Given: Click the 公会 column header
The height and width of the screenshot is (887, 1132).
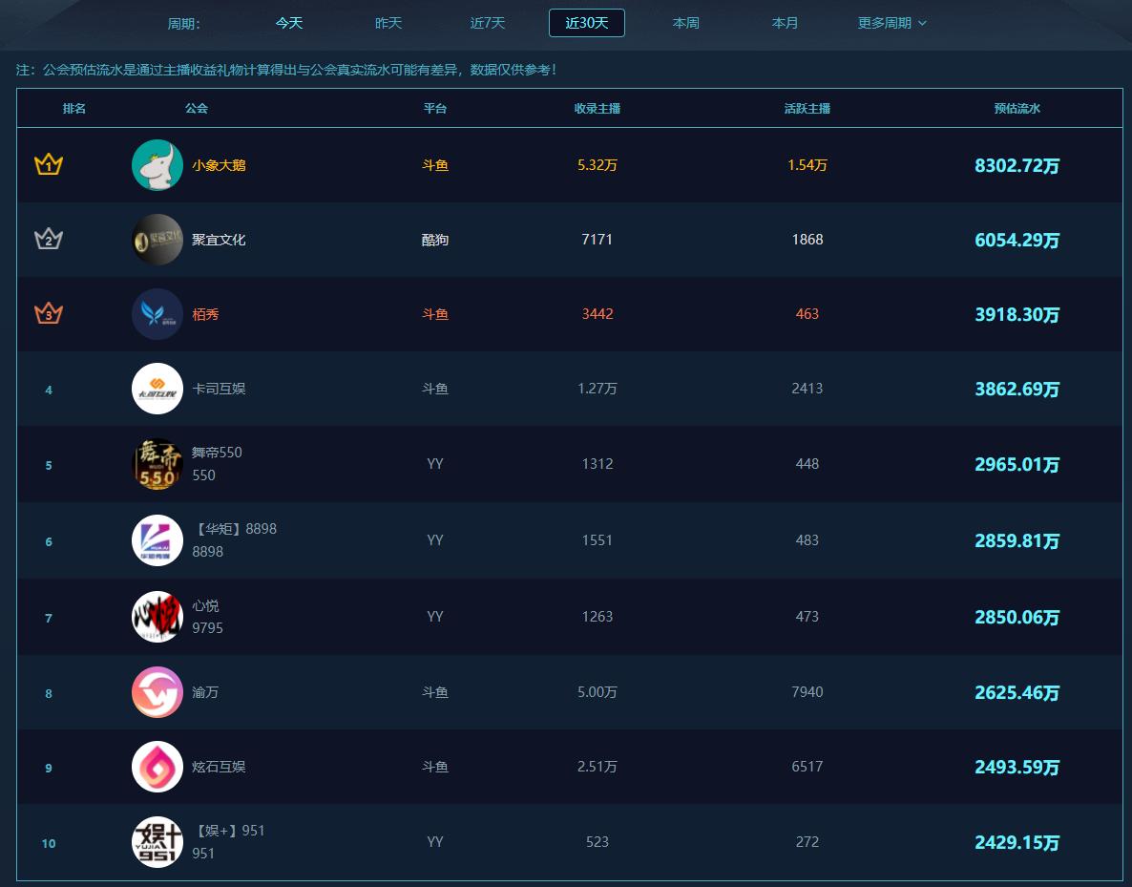Looking at the screenshot, I should point(197,108).
